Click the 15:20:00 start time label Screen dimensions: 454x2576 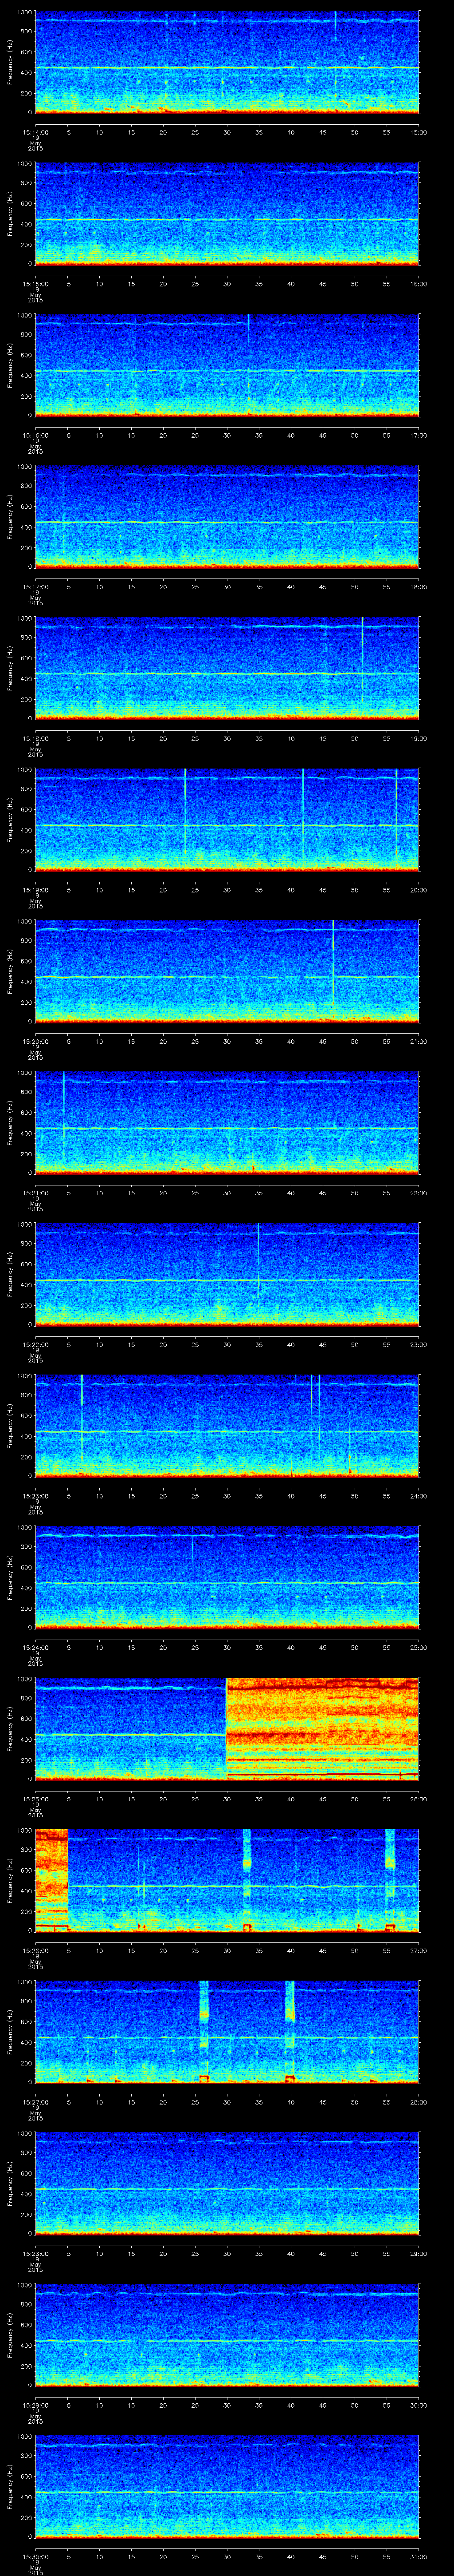coord(35,1041)
